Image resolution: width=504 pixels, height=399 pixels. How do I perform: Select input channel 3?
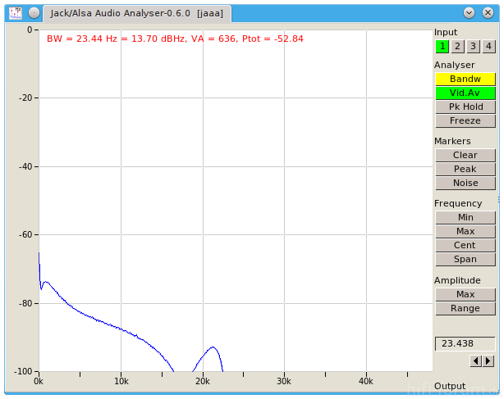click(x=473, y=47)
